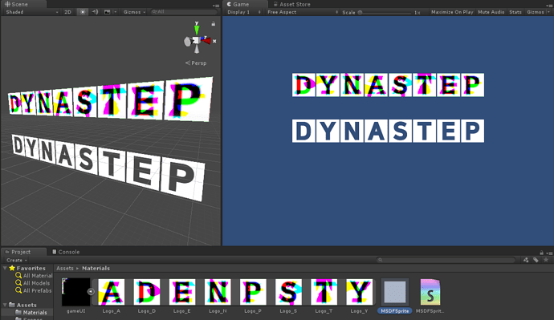Open the Project Create dropdown

click(x=16, y=260)
